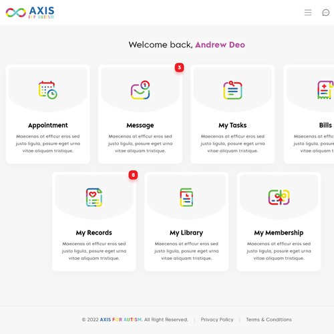Open the Terms & Conditions link
Viewport: 334px width, 334px height.
pos(269,319)
